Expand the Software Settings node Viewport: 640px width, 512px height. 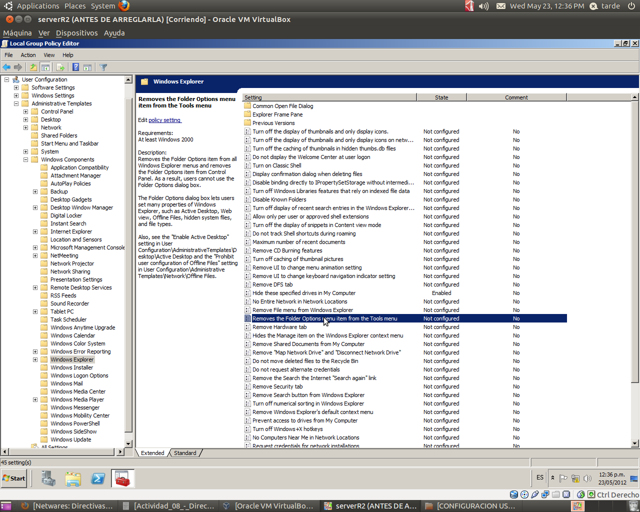(x=16, y=87)
